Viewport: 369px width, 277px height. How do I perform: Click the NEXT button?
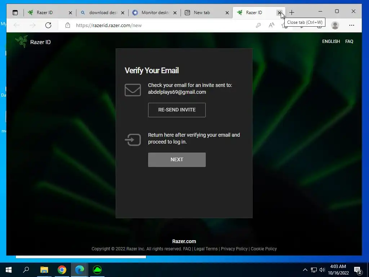pyautogui.click(x=177, y=160)
